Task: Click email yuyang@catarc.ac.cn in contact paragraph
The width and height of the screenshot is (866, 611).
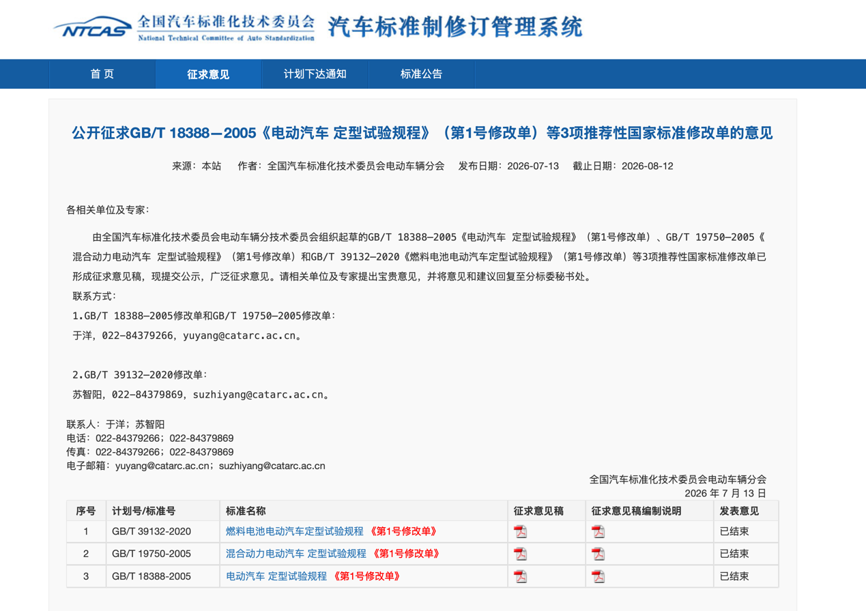Action: [239, 336]
